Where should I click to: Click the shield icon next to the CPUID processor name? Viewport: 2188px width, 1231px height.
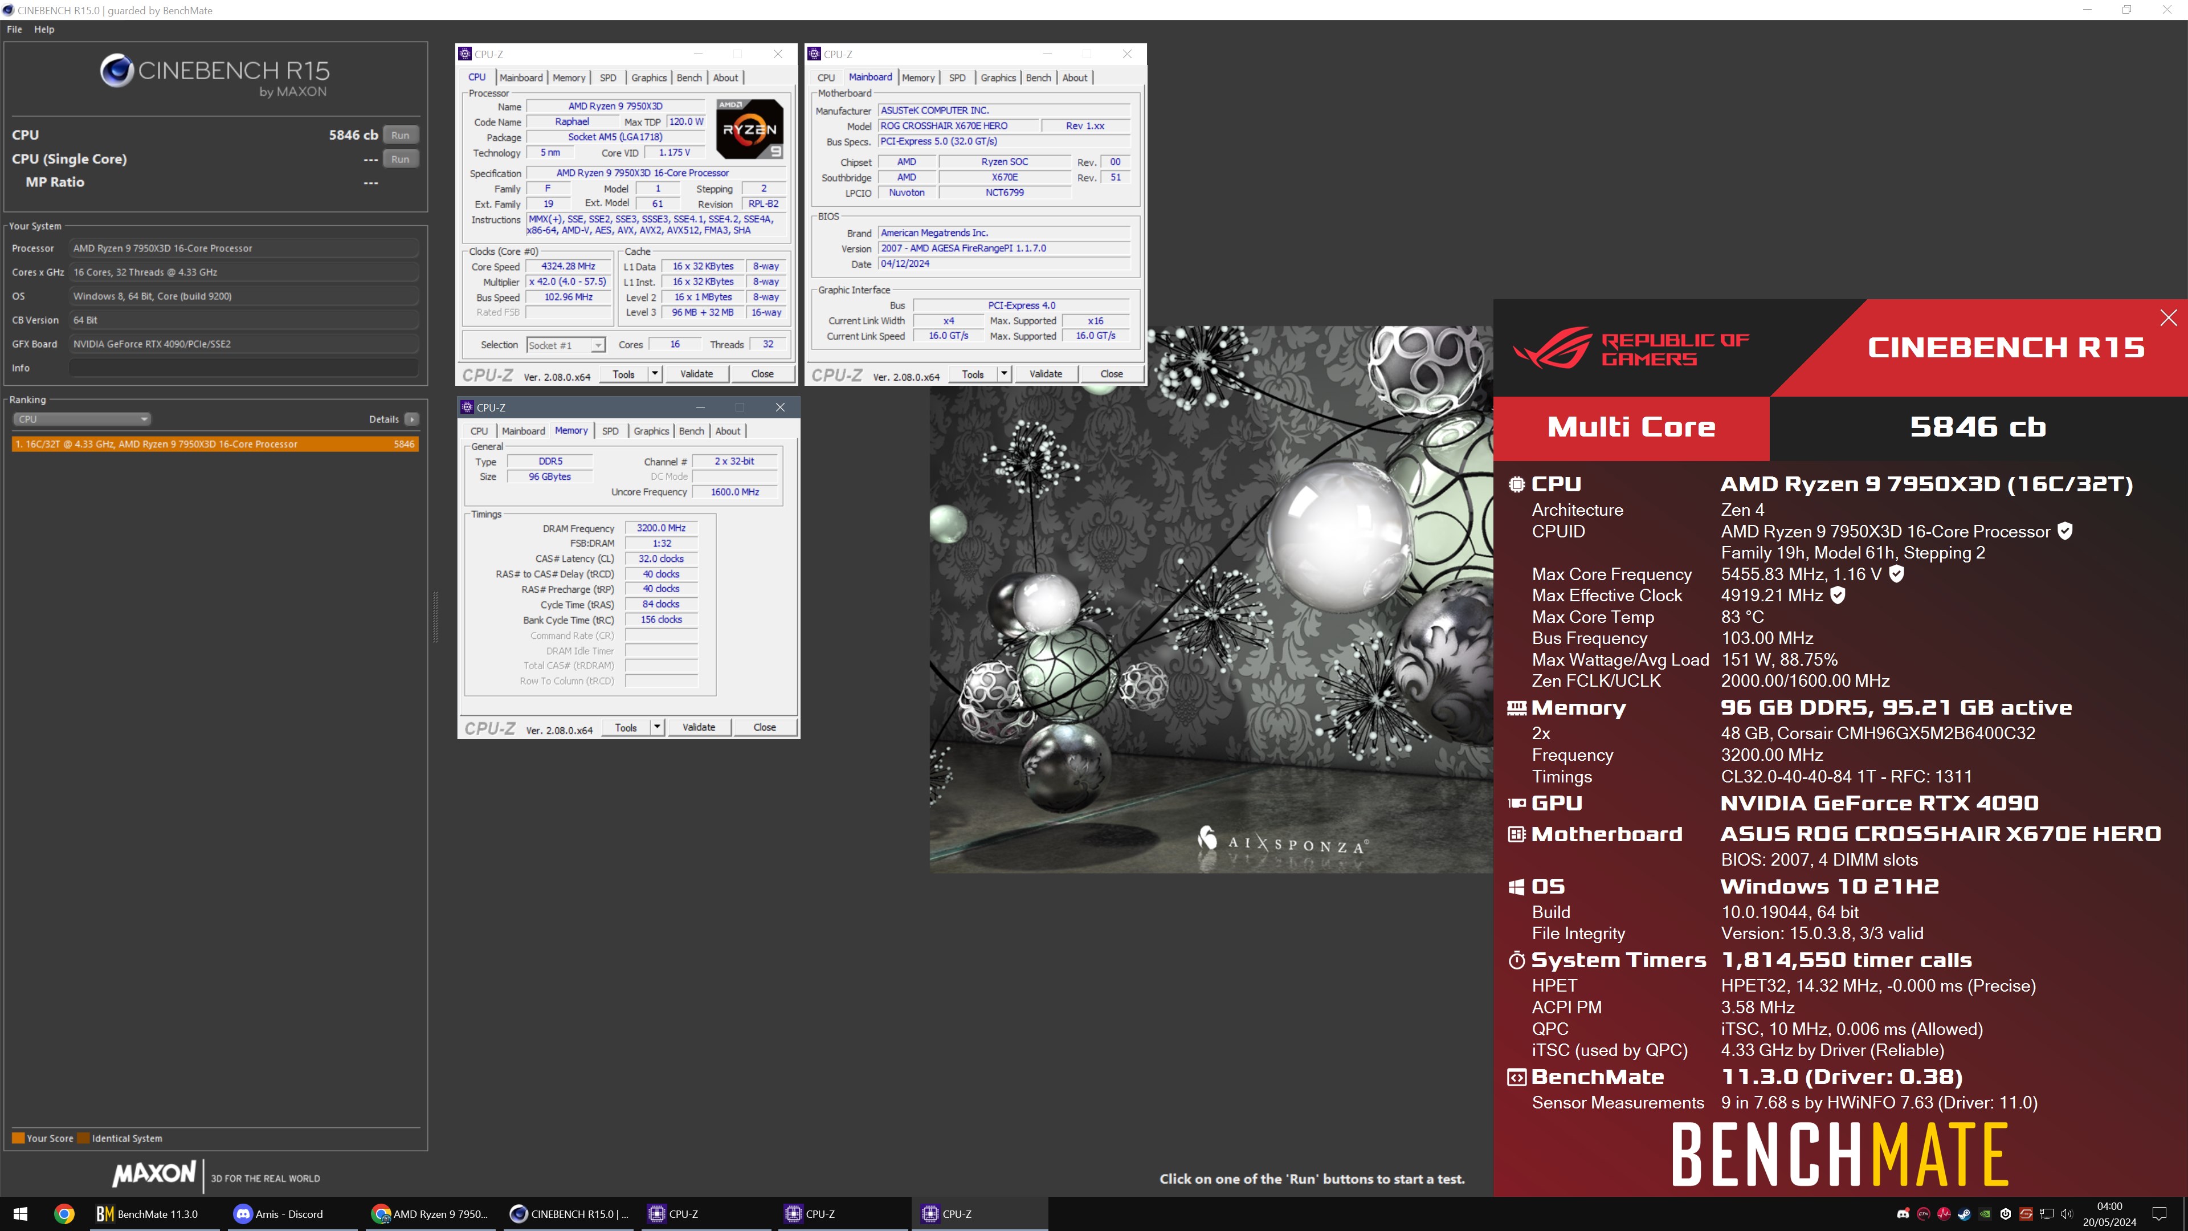click(x=2065, y=531)
